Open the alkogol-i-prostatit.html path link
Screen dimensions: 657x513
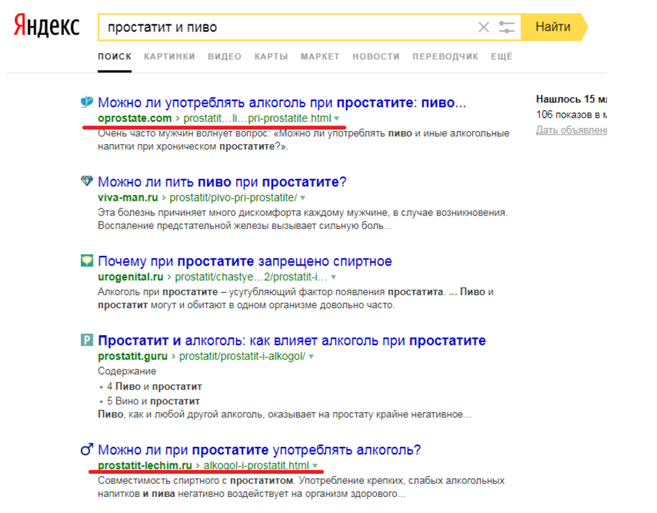pyautogui.click(x=256, y=465)
